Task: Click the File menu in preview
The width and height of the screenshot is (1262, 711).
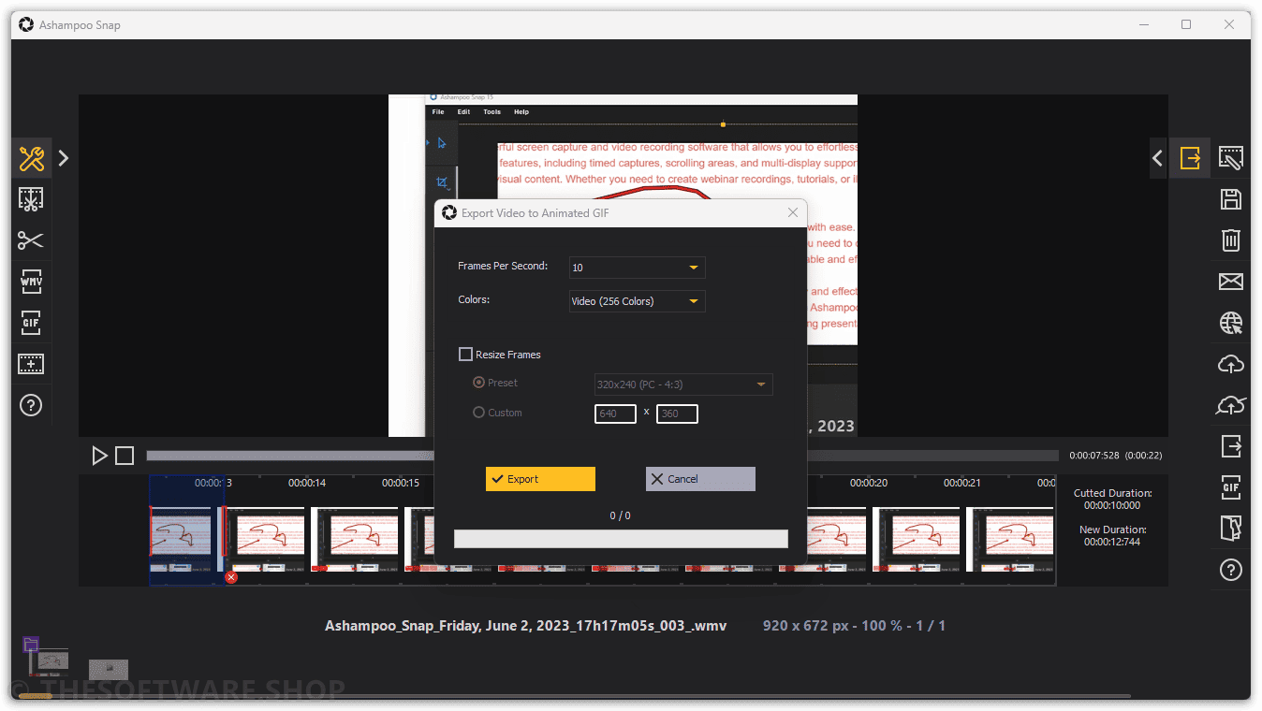Action: 438,111
